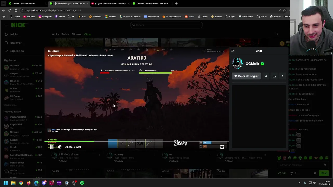The height and width of the screenshot is (187, 333).
Task: Go to browser home page
Action: 16,10
